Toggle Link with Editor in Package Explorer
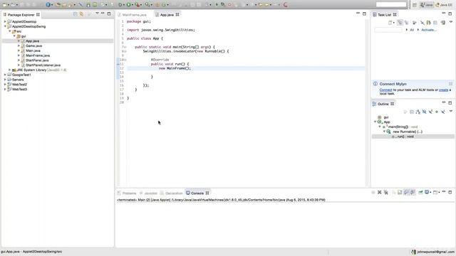Screen dimensions: 456x256 coord(81,14)
